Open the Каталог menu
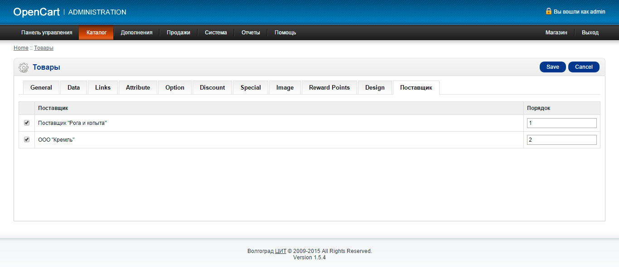The image size is (619, 267). tap(96, 33)
